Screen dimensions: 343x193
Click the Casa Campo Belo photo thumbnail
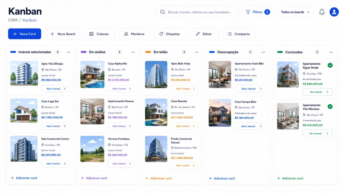coord(220,113)
